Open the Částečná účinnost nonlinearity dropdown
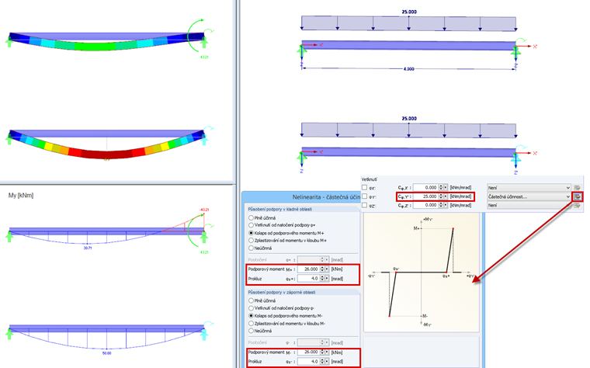This screenshot has height=368, width=590. pos(529,196)
